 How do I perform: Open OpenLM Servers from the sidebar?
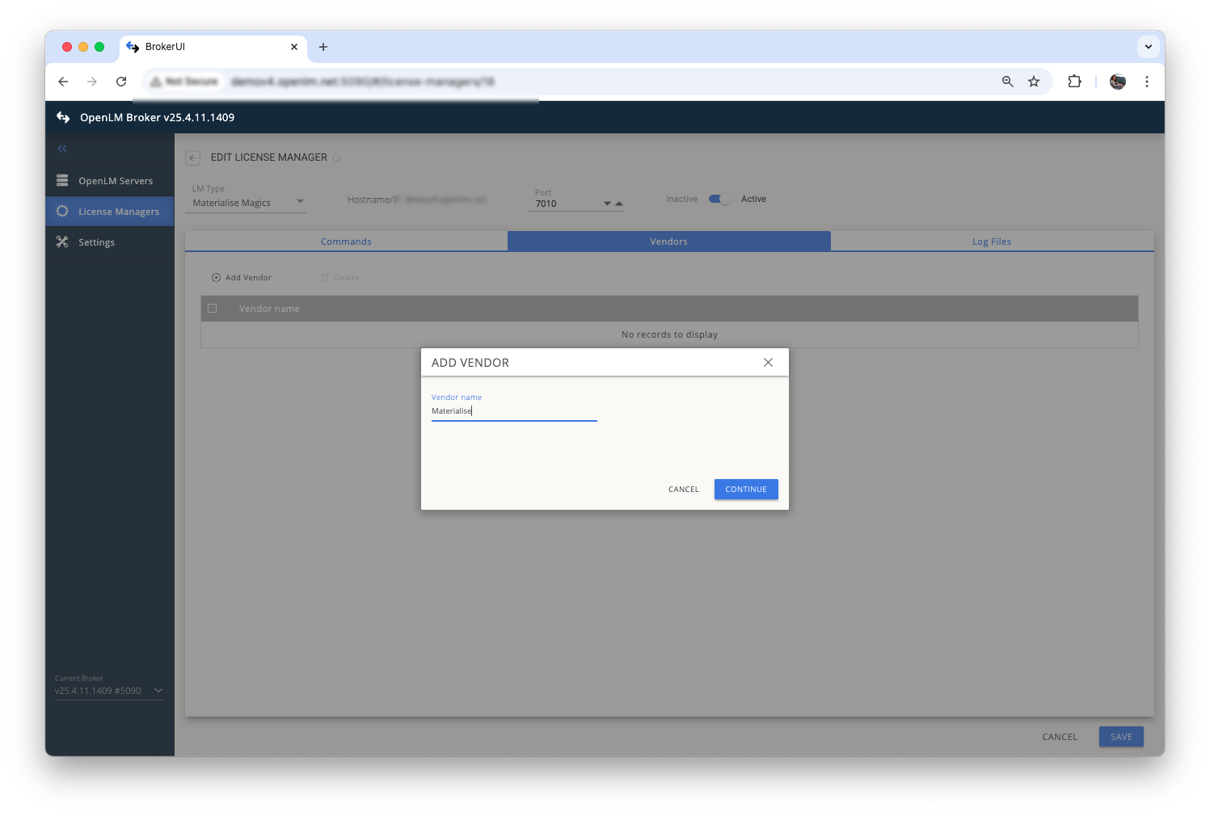pos(115,180)
